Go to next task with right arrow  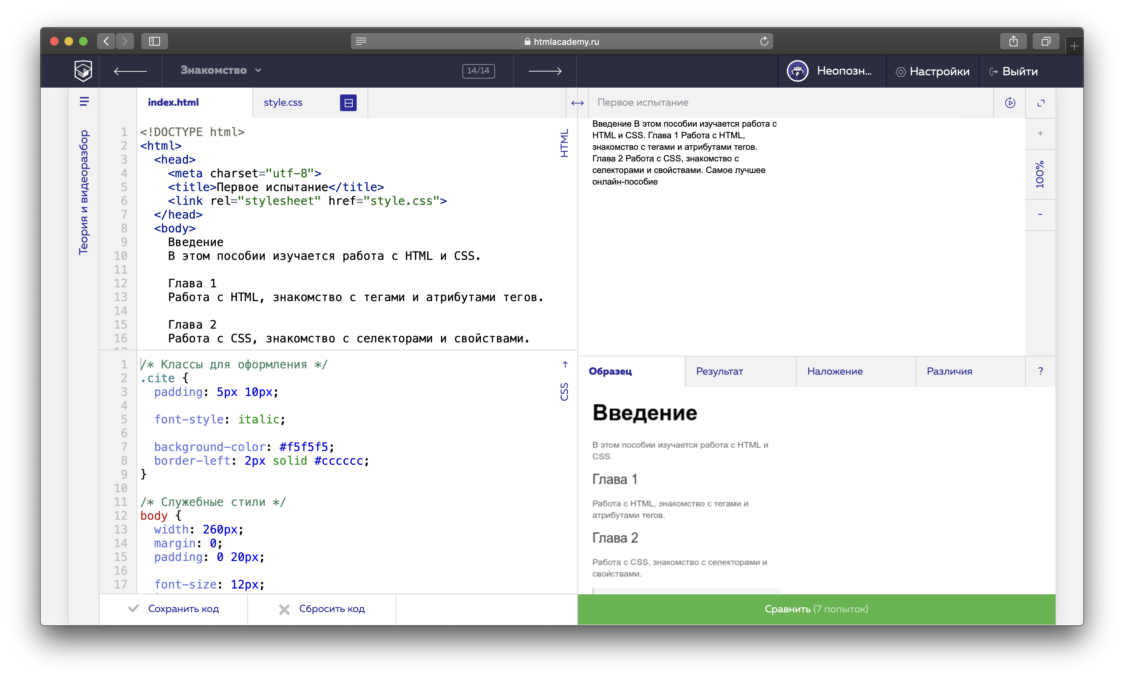click(545, 71)
